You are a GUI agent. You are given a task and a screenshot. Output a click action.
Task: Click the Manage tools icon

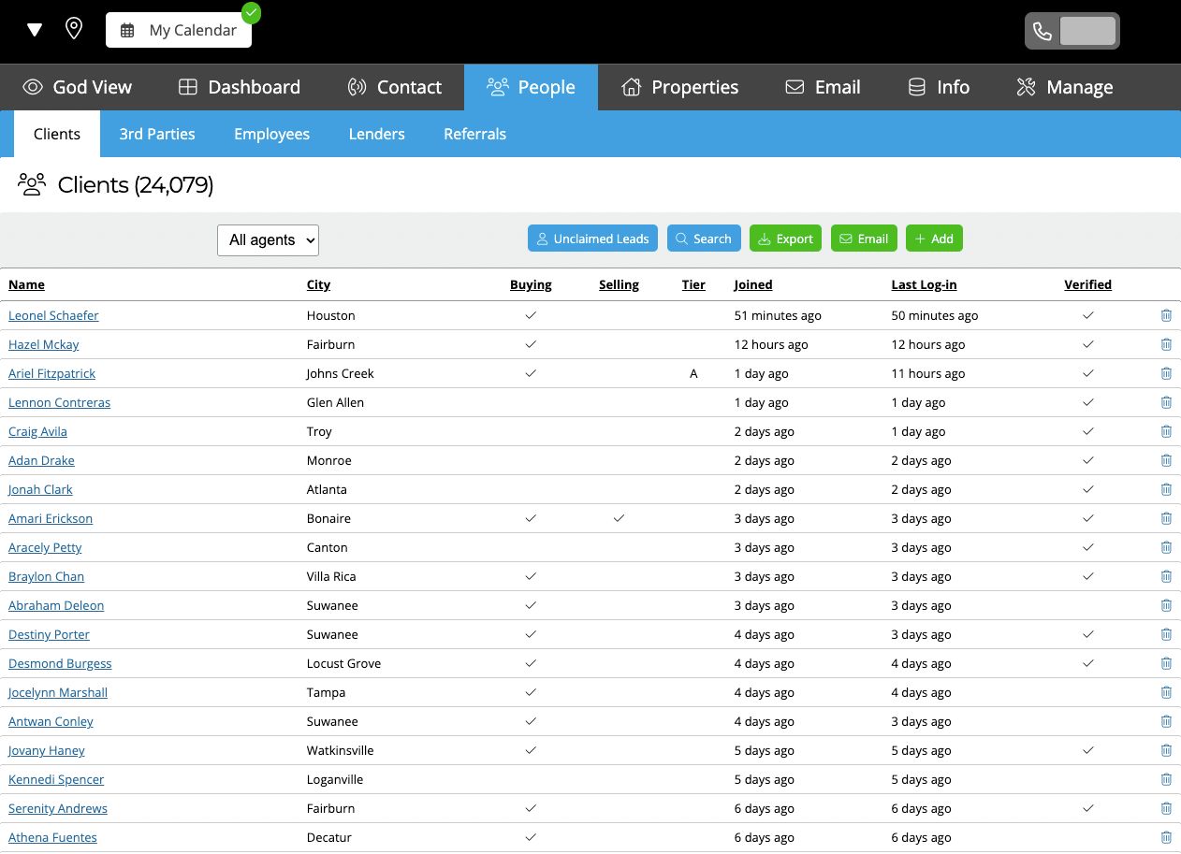[x=1026, y=87]
